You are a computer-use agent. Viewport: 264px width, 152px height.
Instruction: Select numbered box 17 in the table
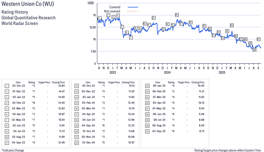(77, 114)
